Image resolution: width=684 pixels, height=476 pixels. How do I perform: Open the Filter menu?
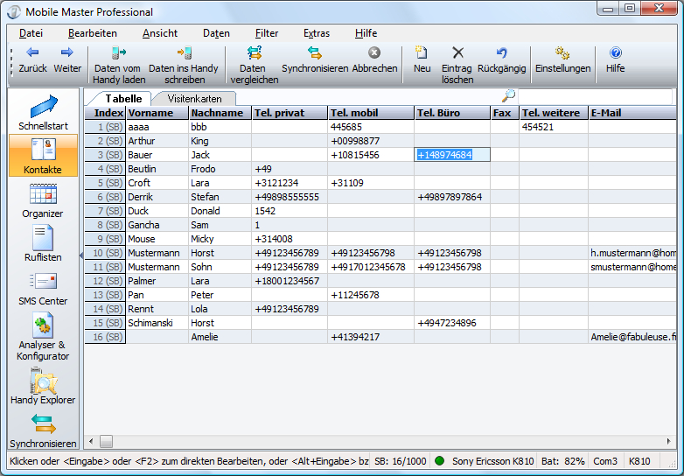coord(267,33)
